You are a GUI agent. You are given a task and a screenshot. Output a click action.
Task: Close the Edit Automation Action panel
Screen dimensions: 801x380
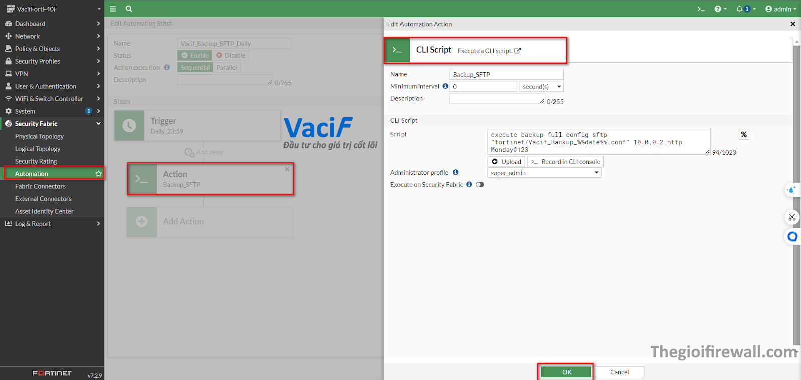(x=792, y=24)
